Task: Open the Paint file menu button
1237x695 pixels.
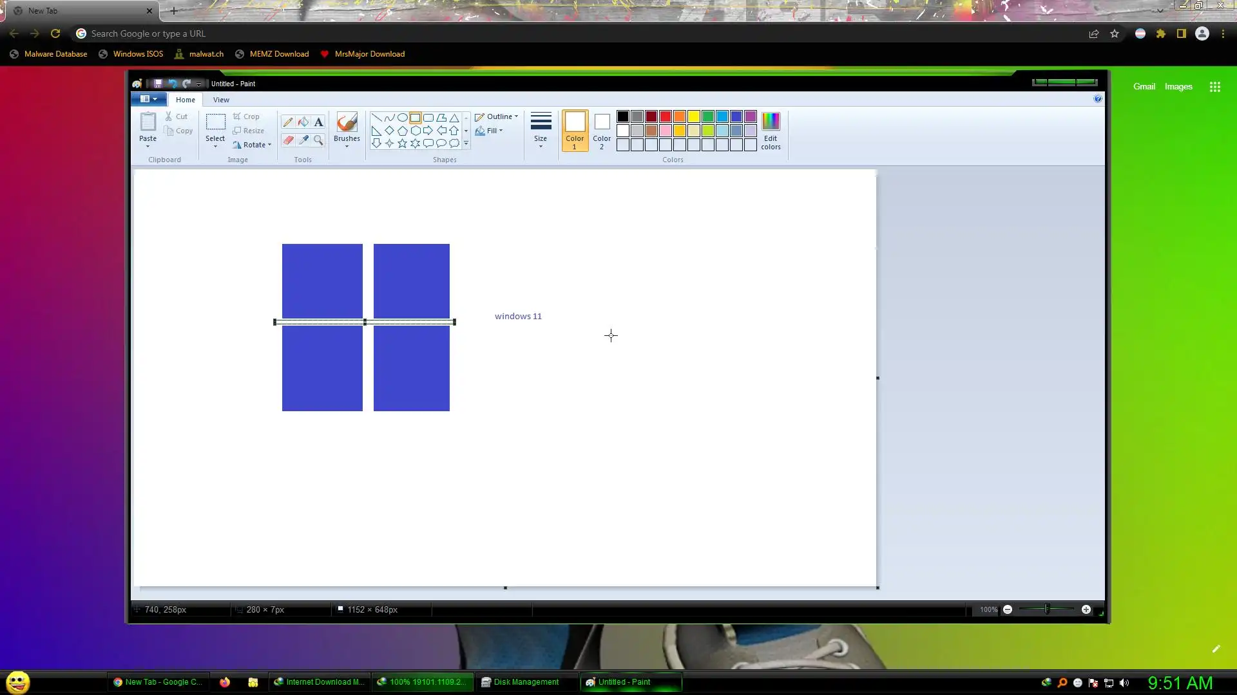Action: pyautogui.click(x=148, y=99)
